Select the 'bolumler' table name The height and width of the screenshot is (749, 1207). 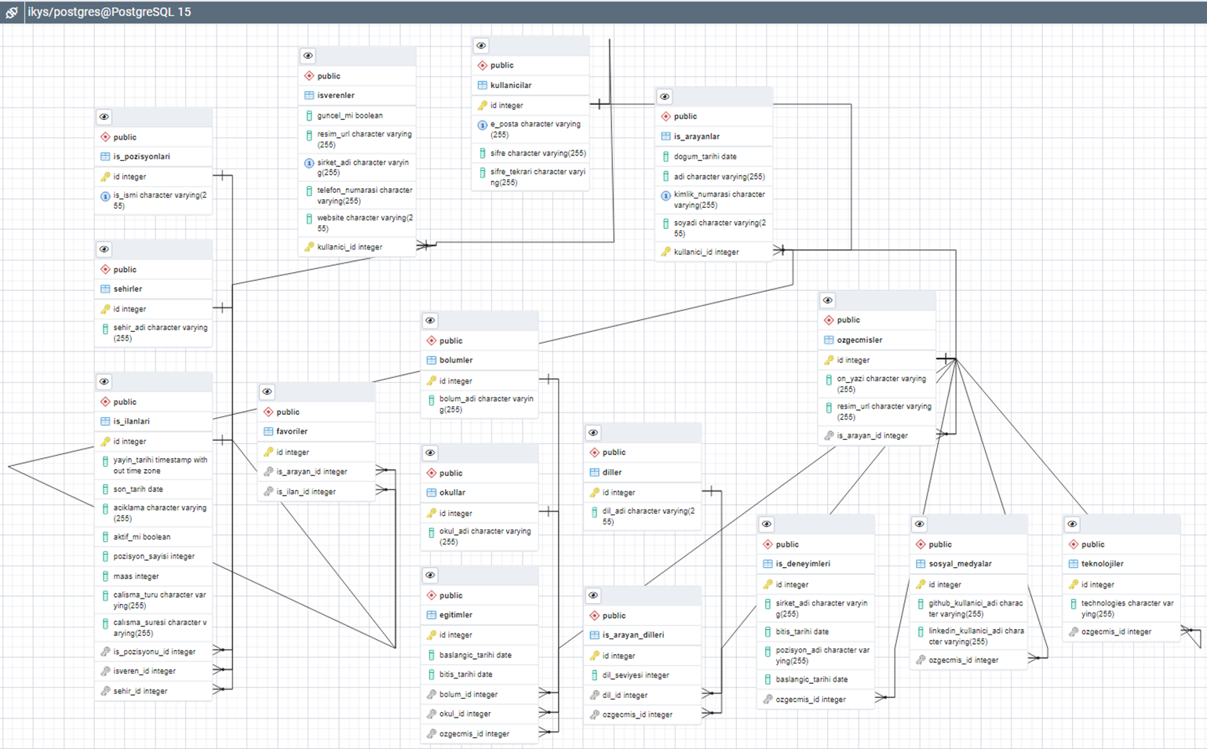pyautogui.click(x=456, y=360)
